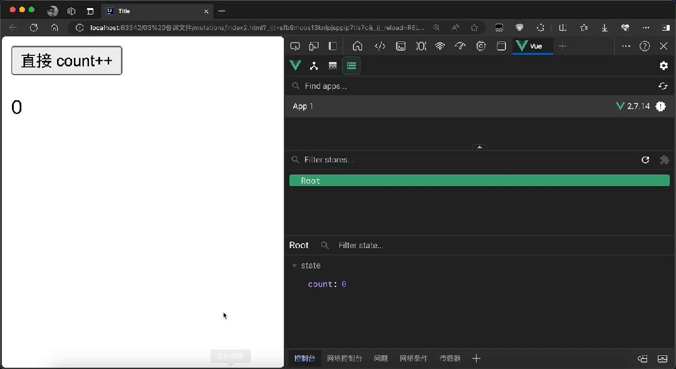Click the count value in state
This screenshot has width=676, height=369.
(x=344, y=284)
